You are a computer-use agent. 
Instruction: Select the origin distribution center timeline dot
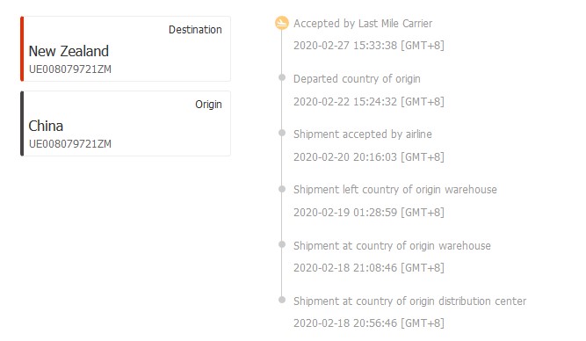282,300
